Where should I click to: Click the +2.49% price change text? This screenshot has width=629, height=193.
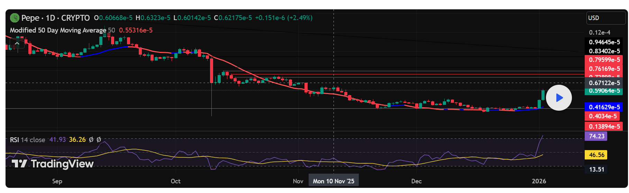pyautogui.click(x=300, y=18)
